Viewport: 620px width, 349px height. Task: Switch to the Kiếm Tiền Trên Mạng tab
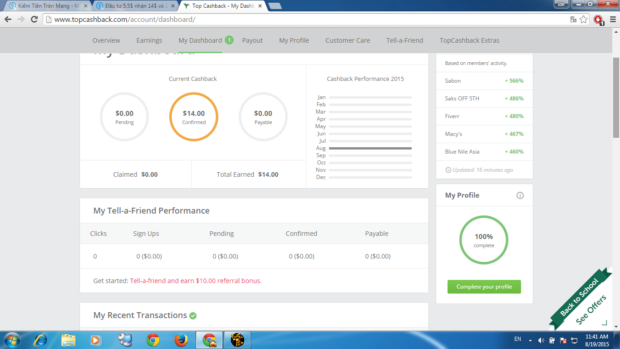click(47, 6)
